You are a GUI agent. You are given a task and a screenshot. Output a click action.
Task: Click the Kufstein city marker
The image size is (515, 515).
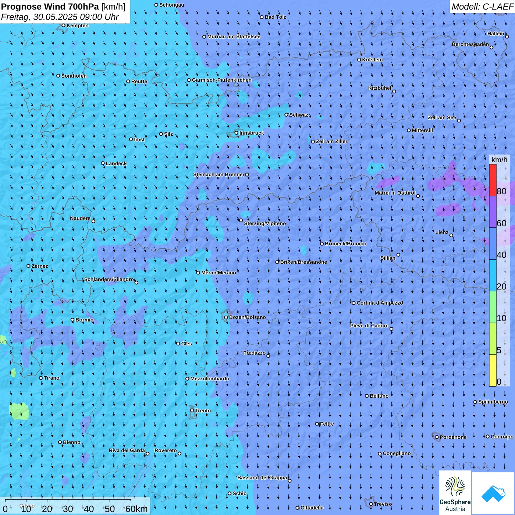point(359,60)
